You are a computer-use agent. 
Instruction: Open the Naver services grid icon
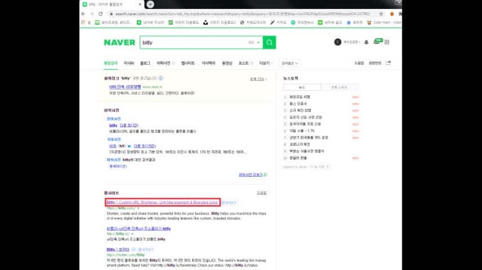click(387, 42)
